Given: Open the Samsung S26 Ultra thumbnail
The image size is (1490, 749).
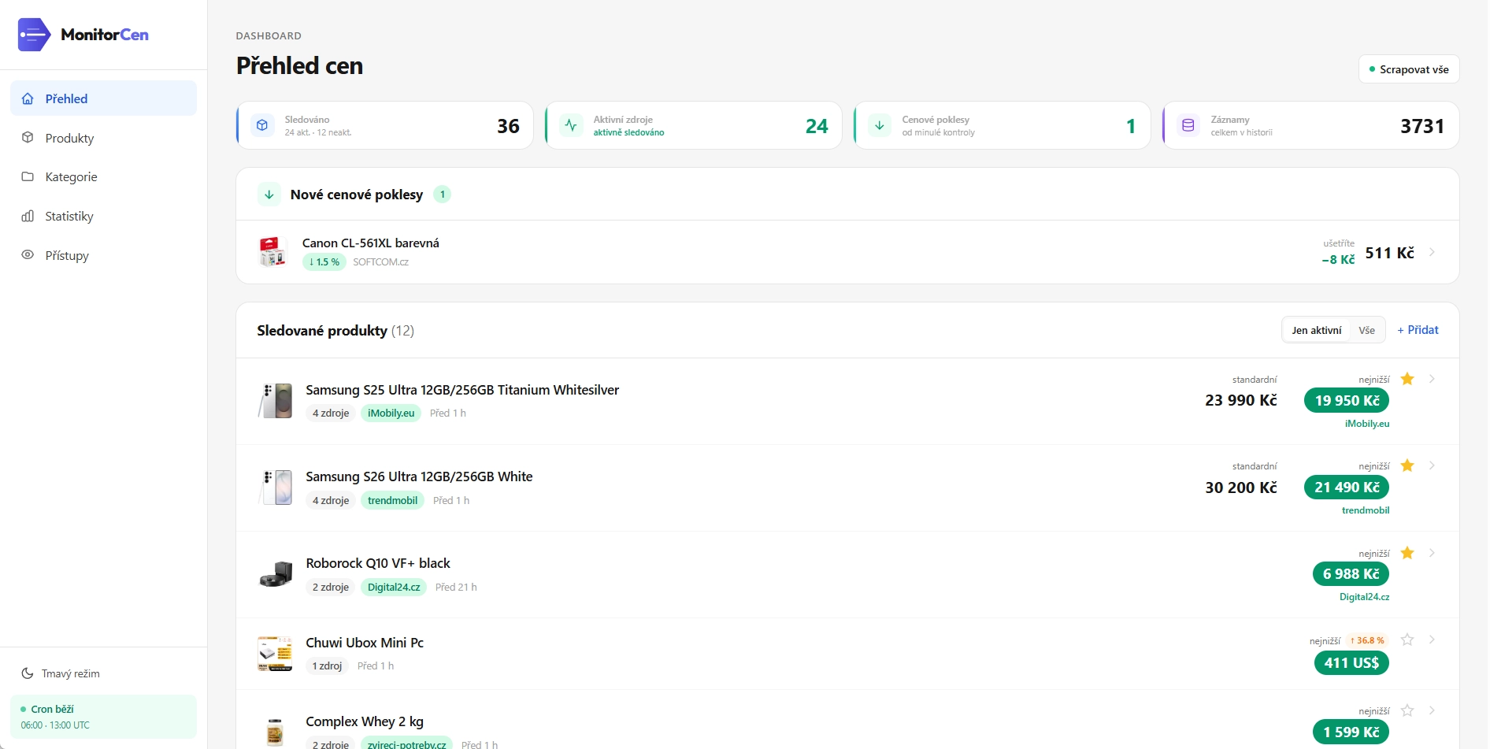Looking at the screenshot, I should click(276, 488).
